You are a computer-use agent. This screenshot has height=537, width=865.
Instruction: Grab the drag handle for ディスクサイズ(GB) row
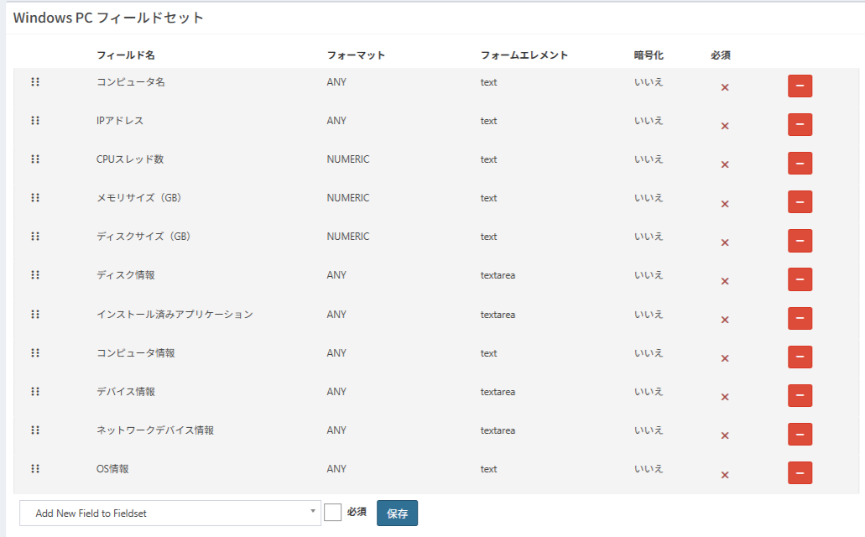click(35, 237)
